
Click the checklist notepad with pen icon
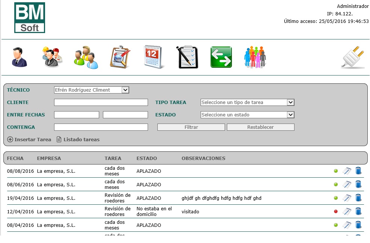tap(187, 57)
